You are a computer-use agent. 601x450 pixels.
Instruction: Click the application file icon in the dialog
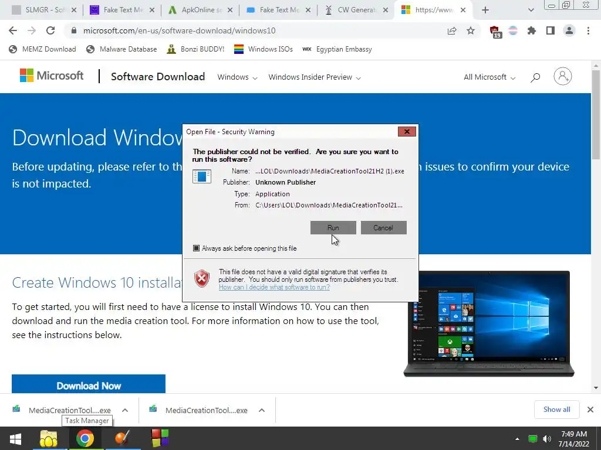coord(202,176)
